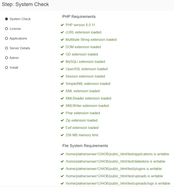The width and height of the screenshot is (174, 187).
Task: Click the Multibyte String extension loaded text
Action: pos(91,40)
